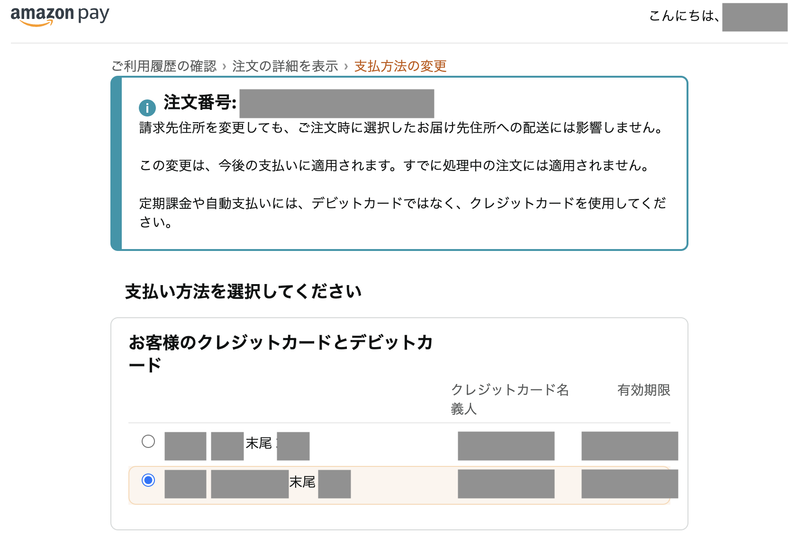Click 末尾 text in the highlighted card row
Viewport: 796px width, 536px height.
(302, 482)
